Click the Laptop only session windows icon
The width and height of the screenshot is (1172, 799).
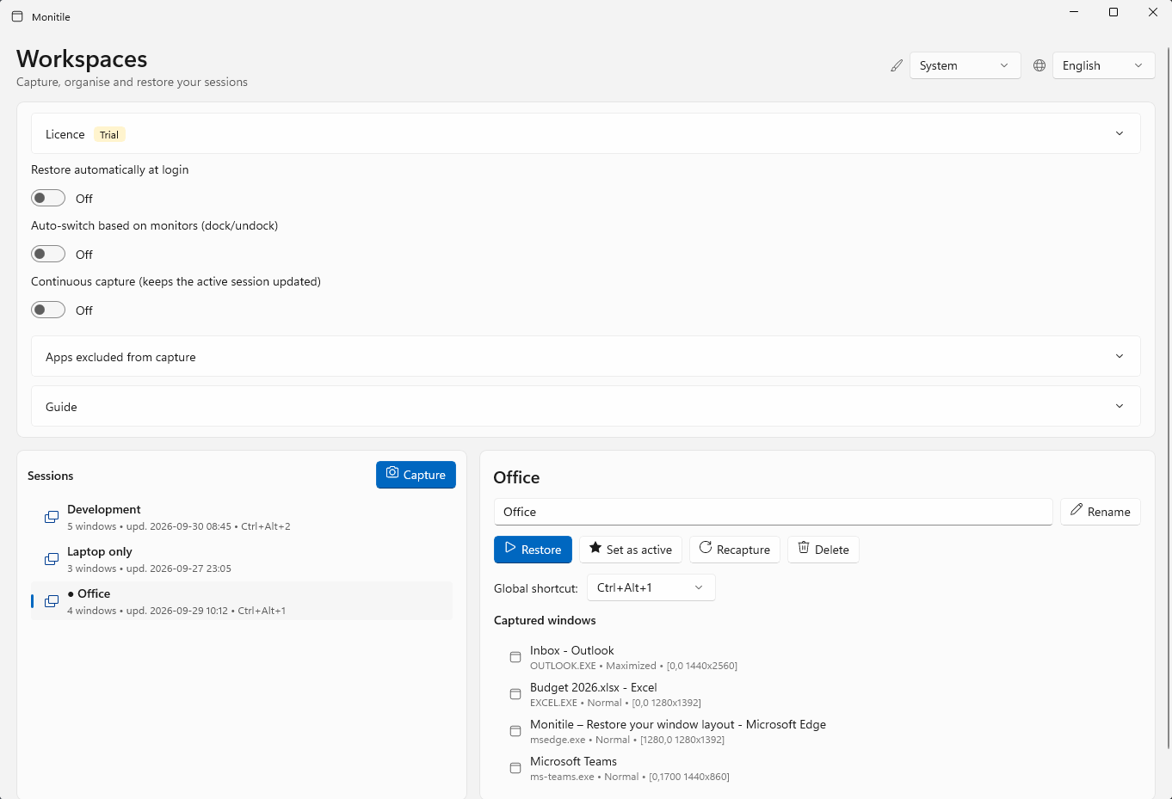pos(52,559)
